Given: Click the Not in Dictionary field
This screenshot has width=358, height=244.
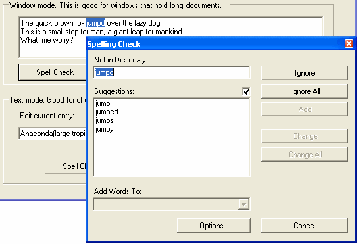Looking at the screenshot, I should (x=172, y=72).
